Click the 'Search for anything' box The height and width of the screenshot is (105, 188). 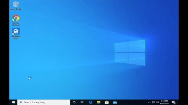44,102
